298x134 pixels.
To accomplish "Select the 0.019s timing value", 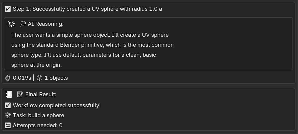I will click(x=22, y=78).
